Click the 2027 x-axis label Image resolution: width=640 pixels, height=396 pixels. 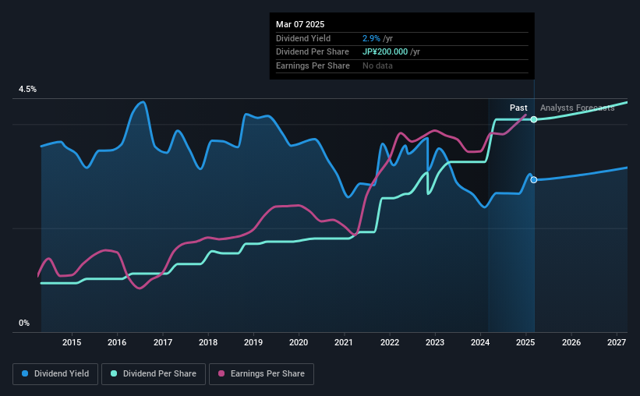tap(617, 342)
